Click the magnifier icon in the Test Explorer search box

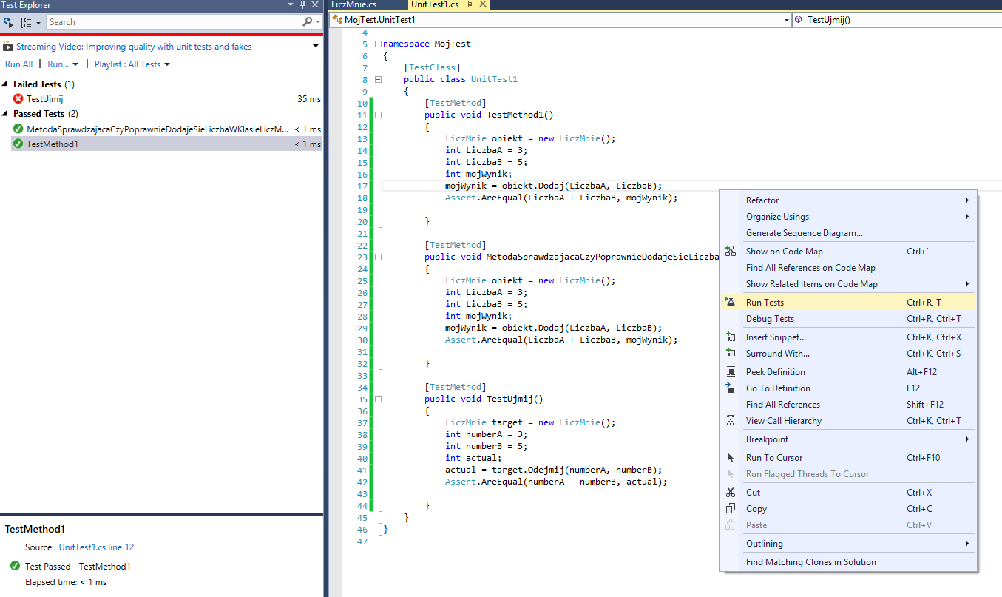(x=308, y=22)
